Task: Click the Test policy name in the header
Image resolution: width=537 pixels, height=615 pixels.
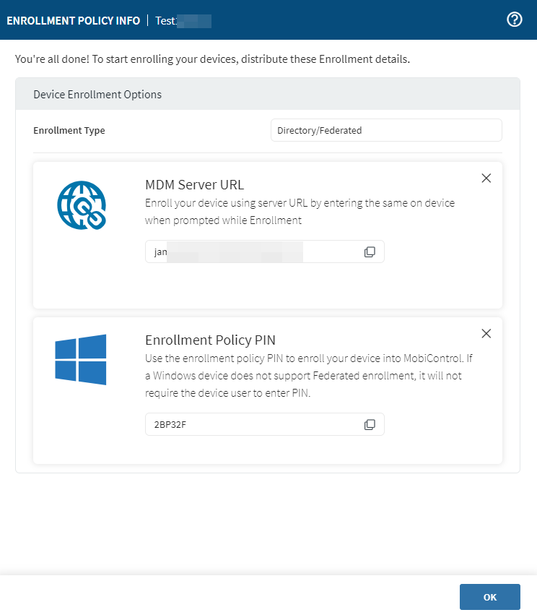Action: pos(180,20)
